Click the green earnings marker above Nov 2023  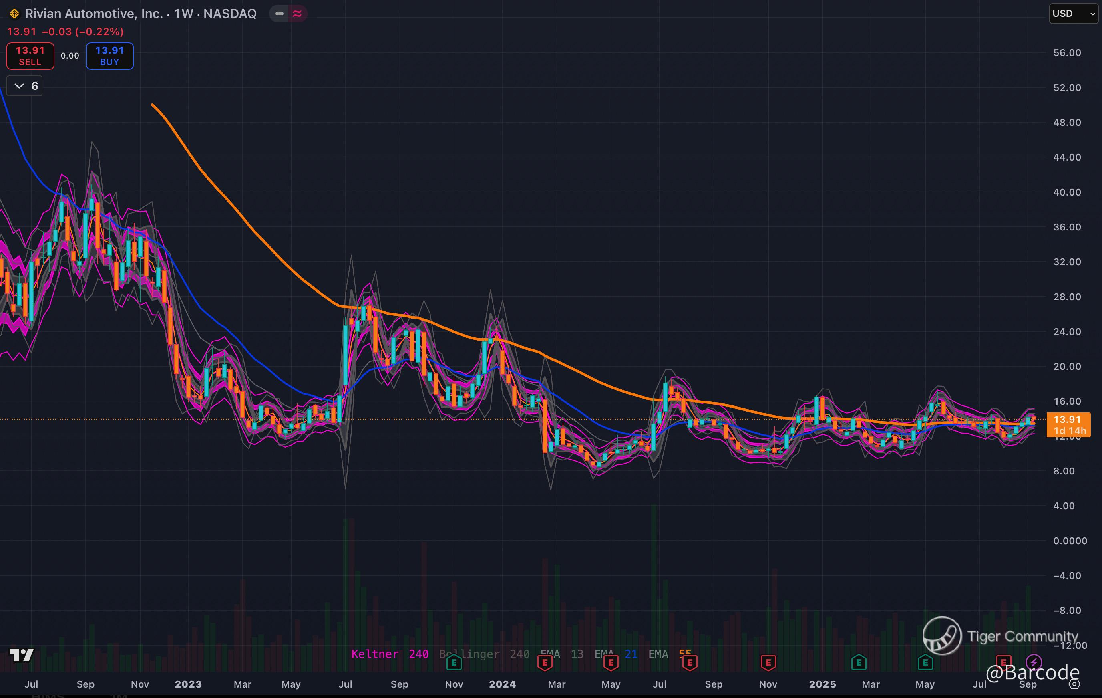point(454,662)
